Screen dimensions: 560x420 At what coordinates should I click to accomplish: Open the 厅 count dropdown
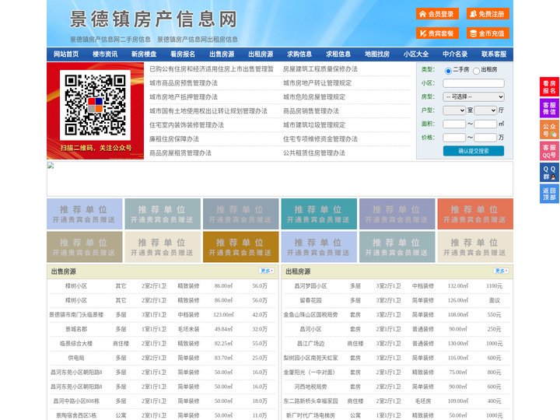pyautogui.click(x=485, y=110)
